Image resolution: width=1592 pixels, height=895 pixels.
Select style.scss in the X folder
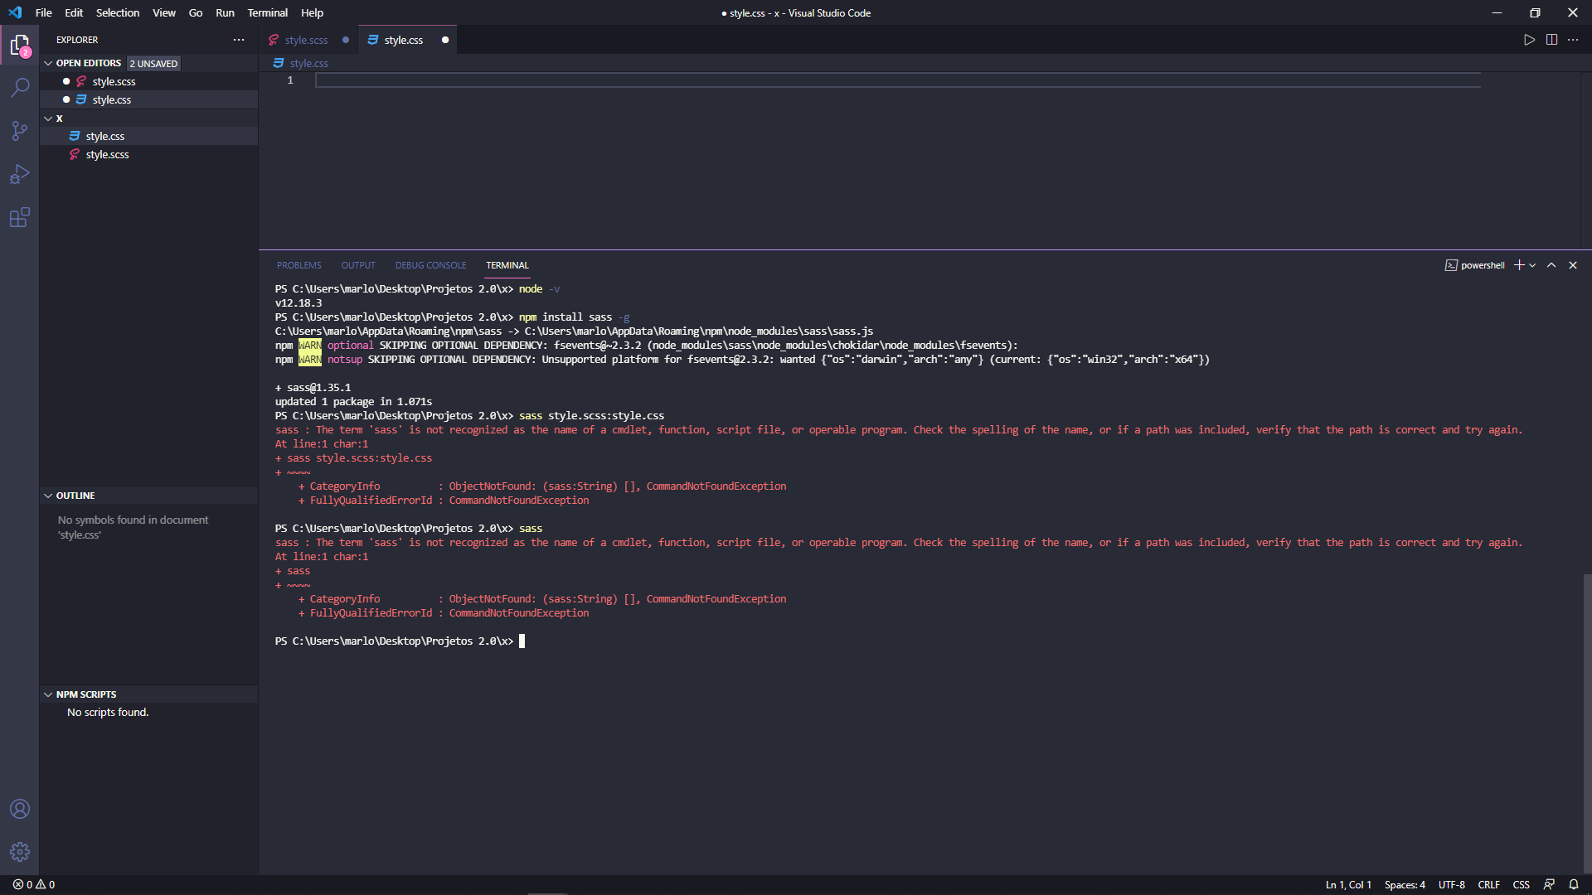pyautogui.click(x=149, y=154)
